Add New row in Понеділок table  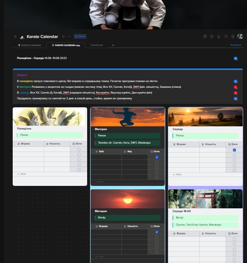(x=22, y=174)
